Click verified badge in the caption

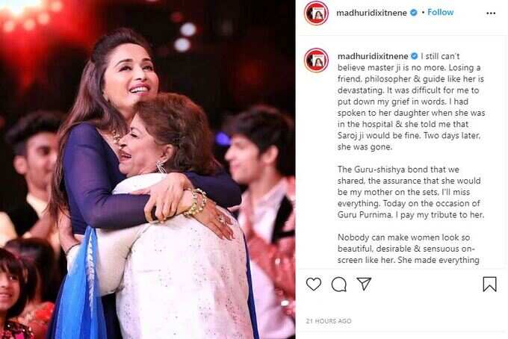click(x=415, y=56)
